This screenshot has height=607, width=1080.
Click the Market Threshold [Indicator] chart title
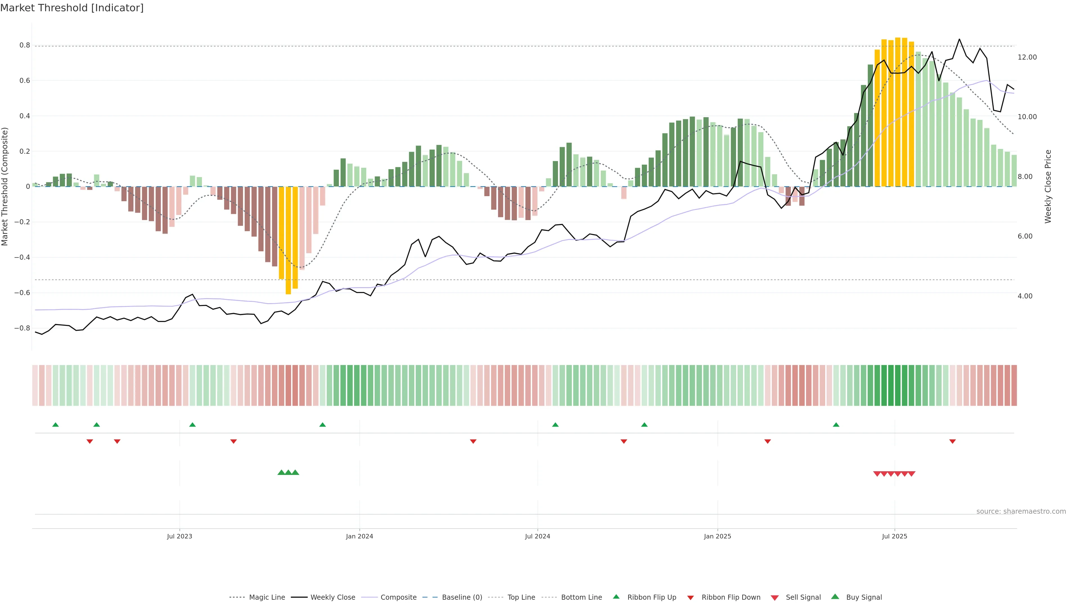click(72, 8)
